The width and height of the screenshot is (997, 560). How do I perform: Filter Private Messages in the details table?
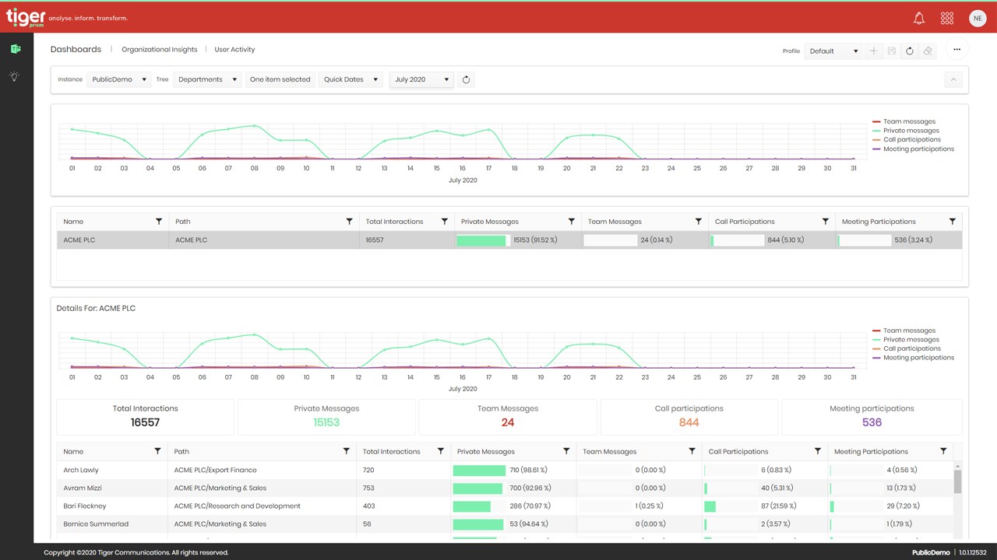click(x=566, y=451)
